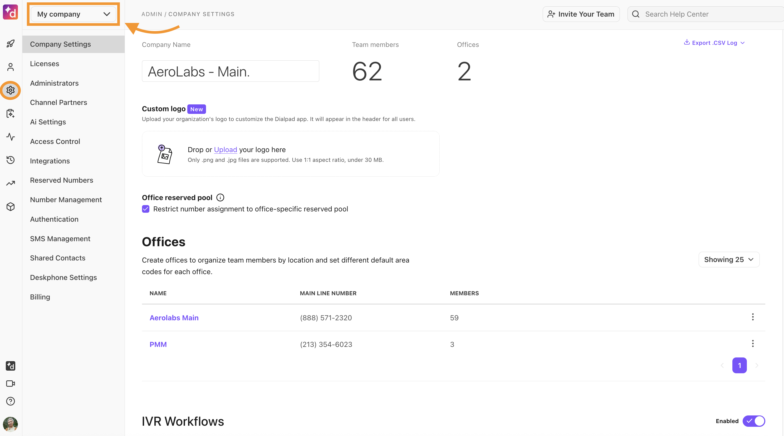Click the PMM row's 3 members cell

452,344
